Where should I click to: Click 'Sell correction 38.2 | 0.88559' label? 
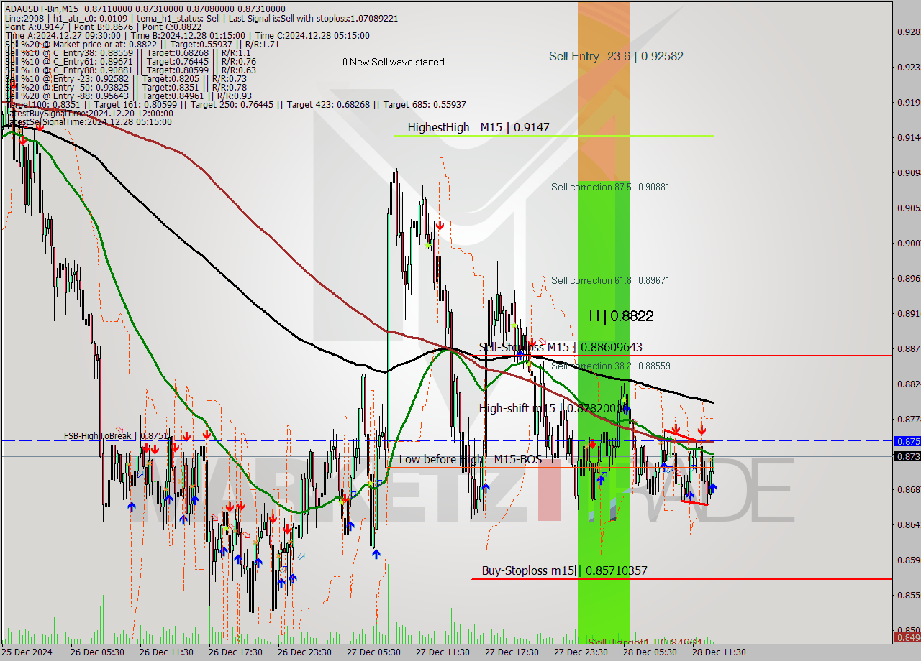tap(610, 366)
